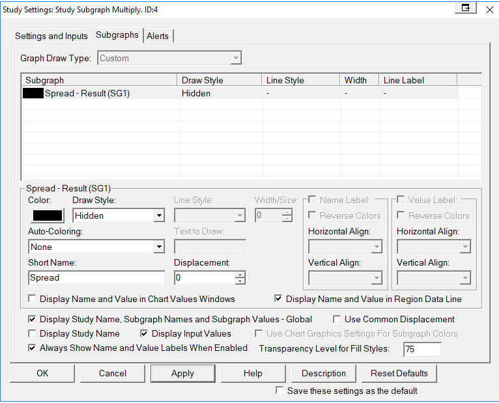Screen dimensions: 499x403
Task: Toggle the Value Label checkbox
Action: 401,200
